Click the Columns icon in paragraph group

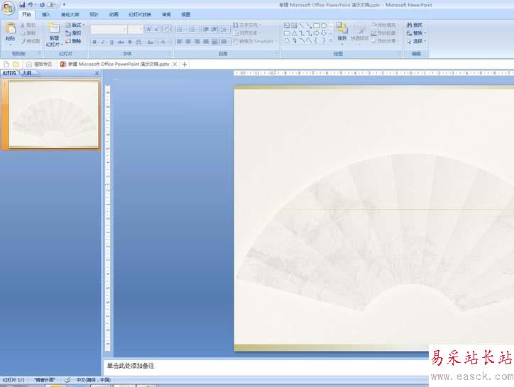pyautogui.click(x=224, y=42)
